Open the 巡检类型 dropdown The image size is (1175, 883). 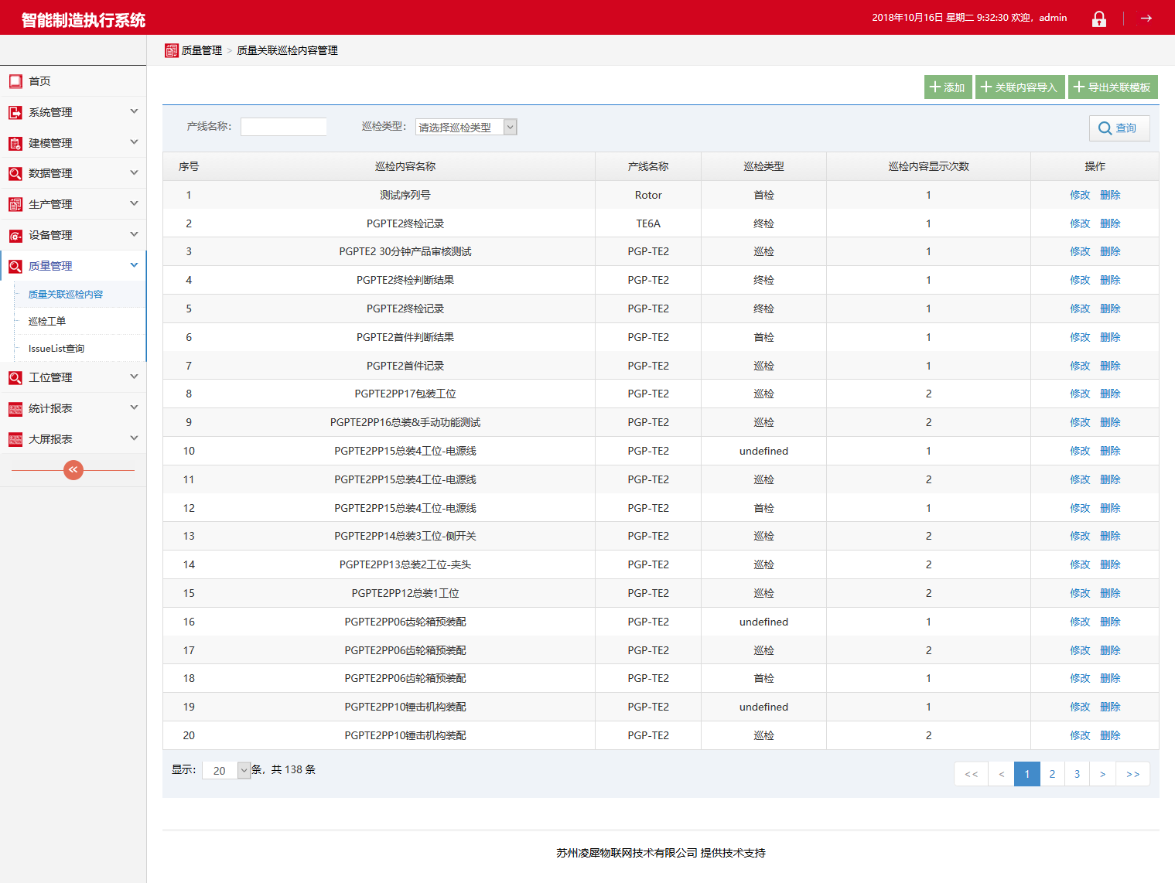pyautogui.click(x=466, y=127)
